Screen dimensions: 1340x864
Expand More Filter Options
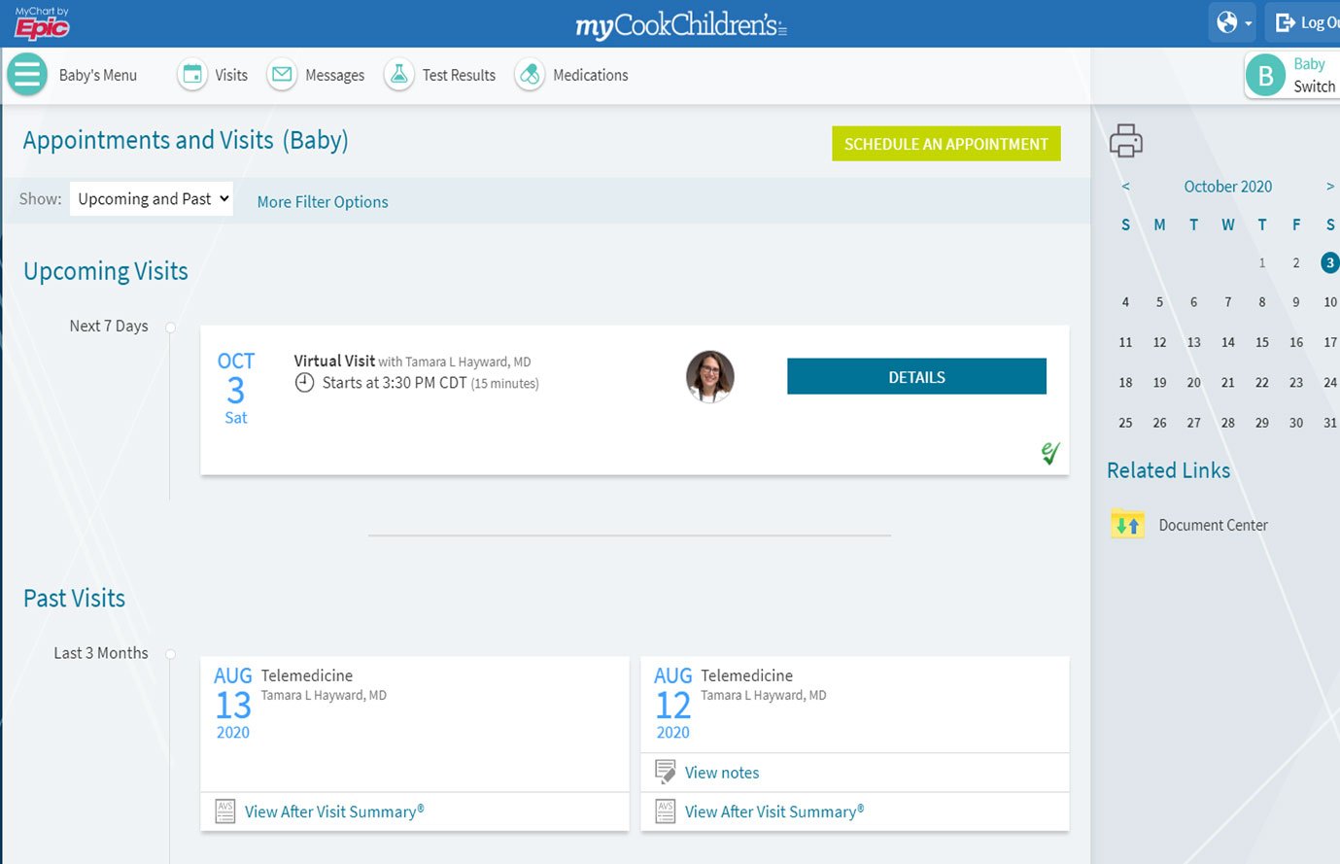pyautogui.click(x=322, y=202)
